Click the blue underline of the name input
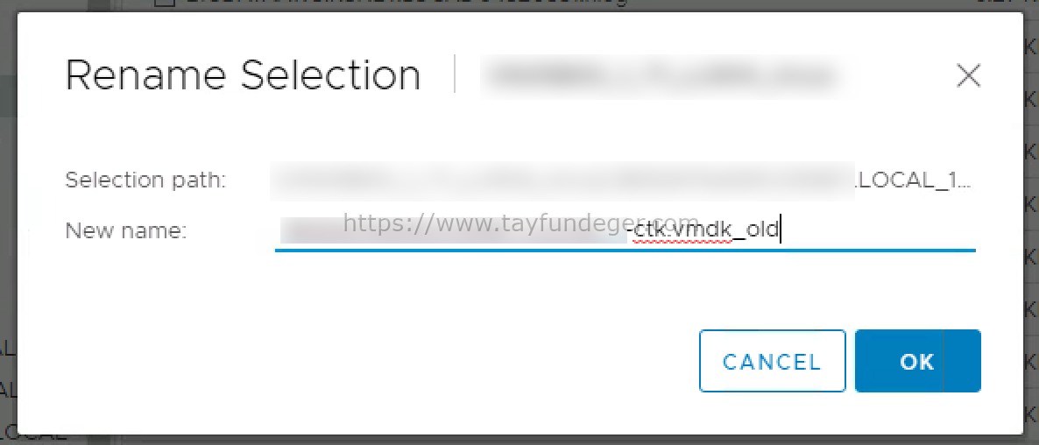The image size is (1039, 445). (x=625, y=251)
